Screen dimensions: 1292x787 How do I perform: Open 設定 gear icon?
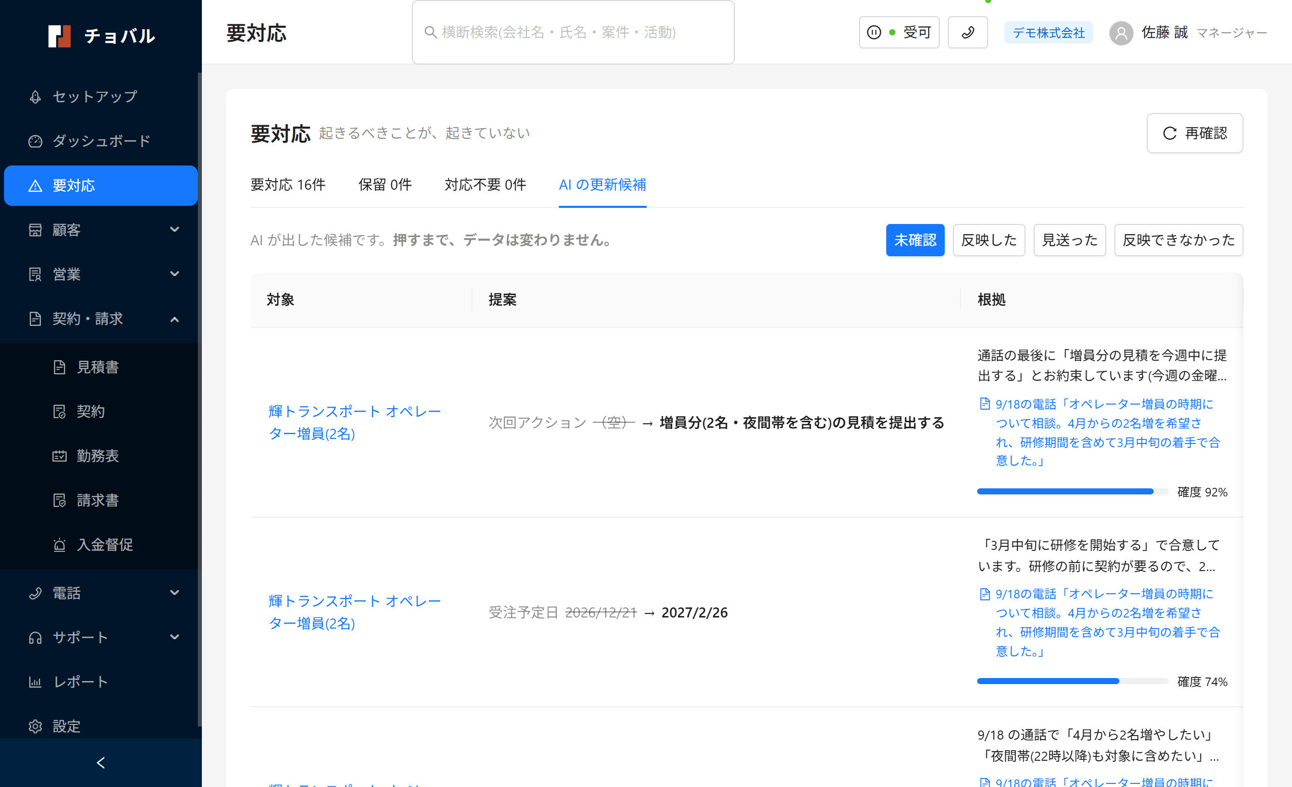[35, 727]
